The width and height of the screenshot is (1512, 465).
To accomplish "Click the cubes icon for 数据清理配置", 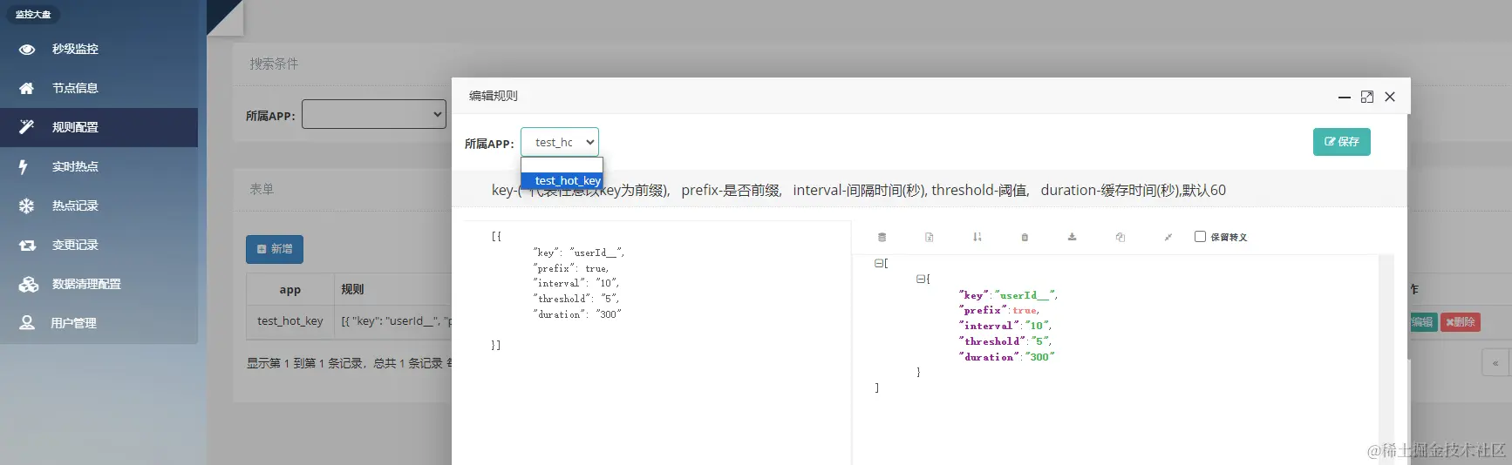I will pos(29,284).
